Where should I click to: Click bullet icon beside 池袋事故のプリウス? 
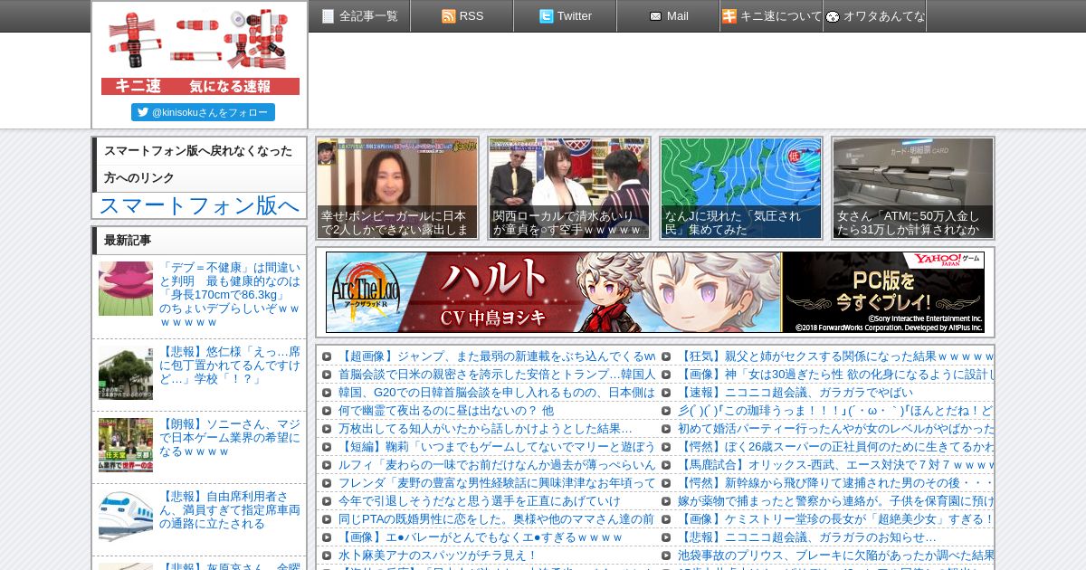(x=665, y=556)
